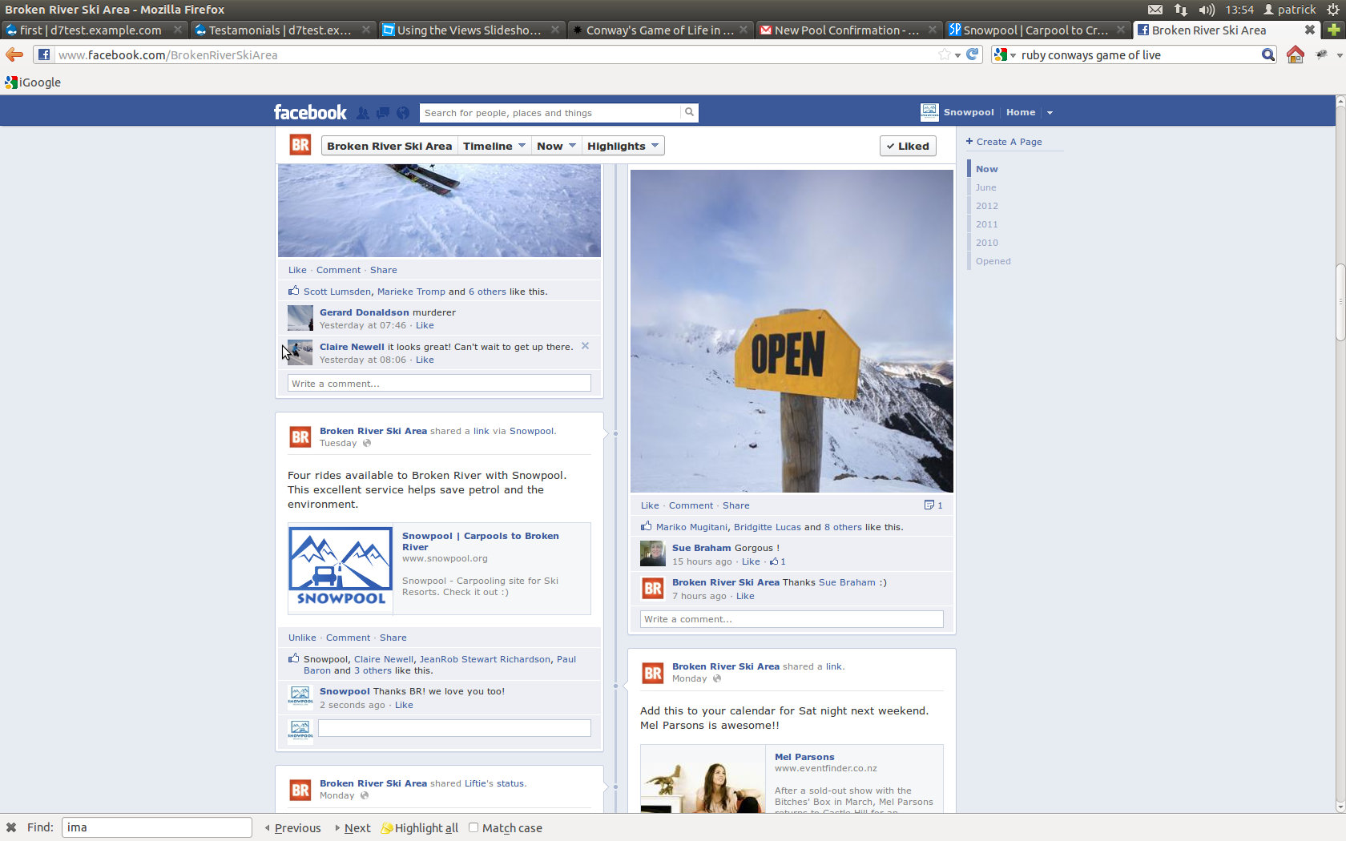Open a new tab with the plus icon

point(1334,30)
